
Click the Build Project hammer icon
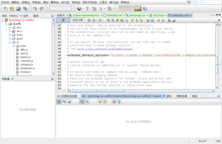tap(87, 9)
